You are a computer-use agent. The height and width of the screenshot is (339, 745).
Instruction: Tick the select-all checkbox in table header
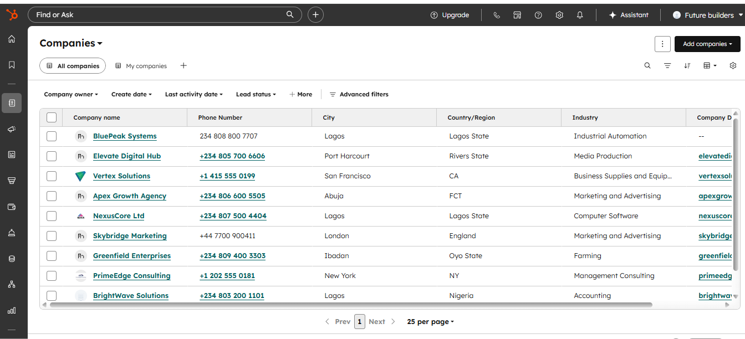click(52, 117)
